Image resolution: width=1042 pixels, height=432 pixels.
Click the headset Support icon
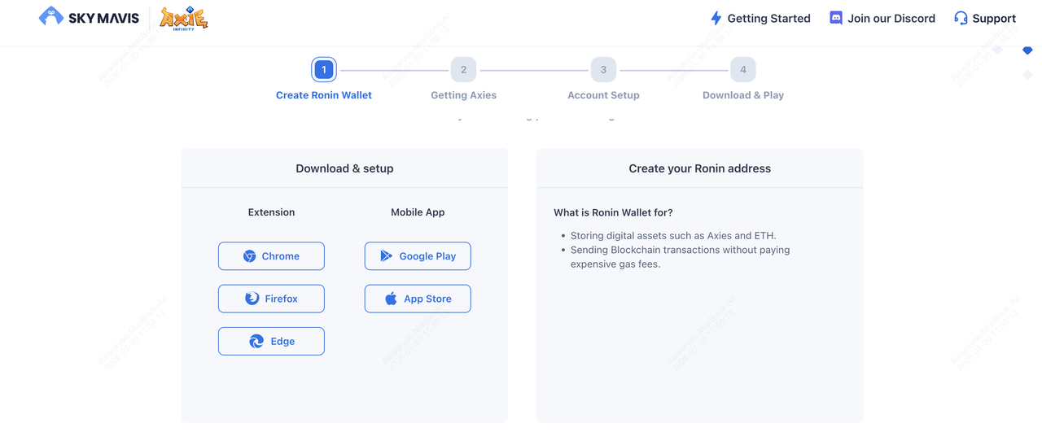961,18
